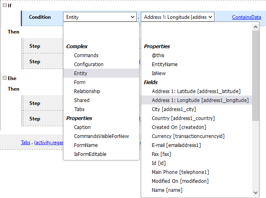Collapse the If block expander
Image resolution: width=266 pixels, height=198 pixels.
(5, 5)
